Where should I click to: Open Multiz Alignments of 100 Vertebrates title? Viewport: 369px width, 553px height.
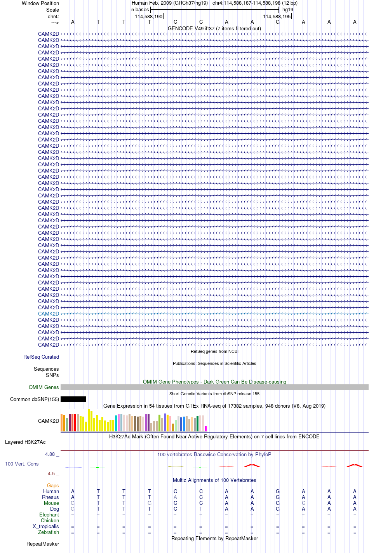(214, 480)
